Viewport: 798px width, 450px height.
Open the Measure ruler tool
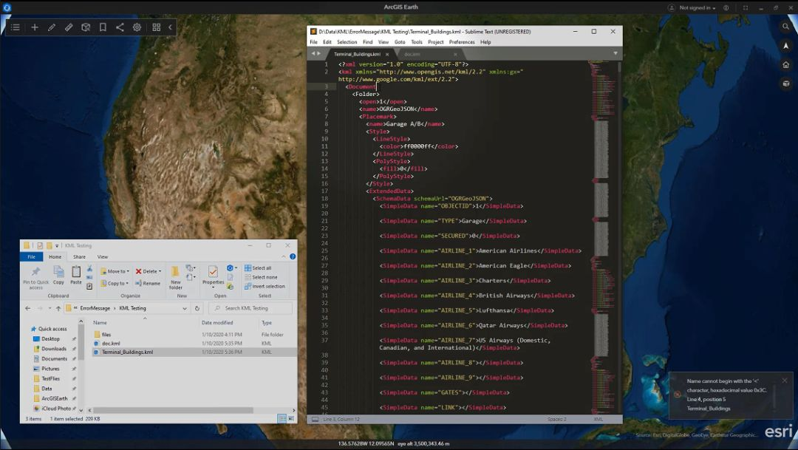pyautogui.click(x=69, y=27)
